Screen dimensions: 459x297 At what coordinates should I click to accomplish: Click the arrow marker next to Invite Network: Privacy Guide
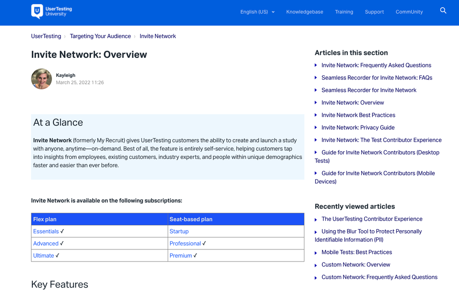(x=316, y=127)
